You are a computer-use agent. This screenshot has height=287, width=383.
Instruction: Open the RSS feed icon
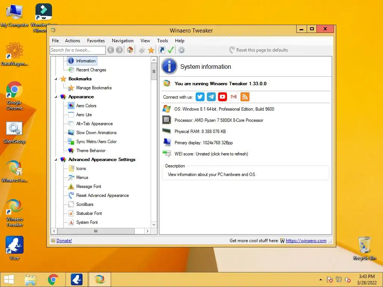[245, 97]
